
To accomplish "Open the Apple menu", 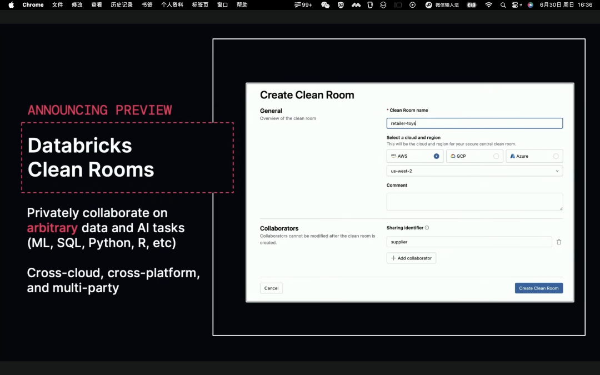I will coord(11,5).
